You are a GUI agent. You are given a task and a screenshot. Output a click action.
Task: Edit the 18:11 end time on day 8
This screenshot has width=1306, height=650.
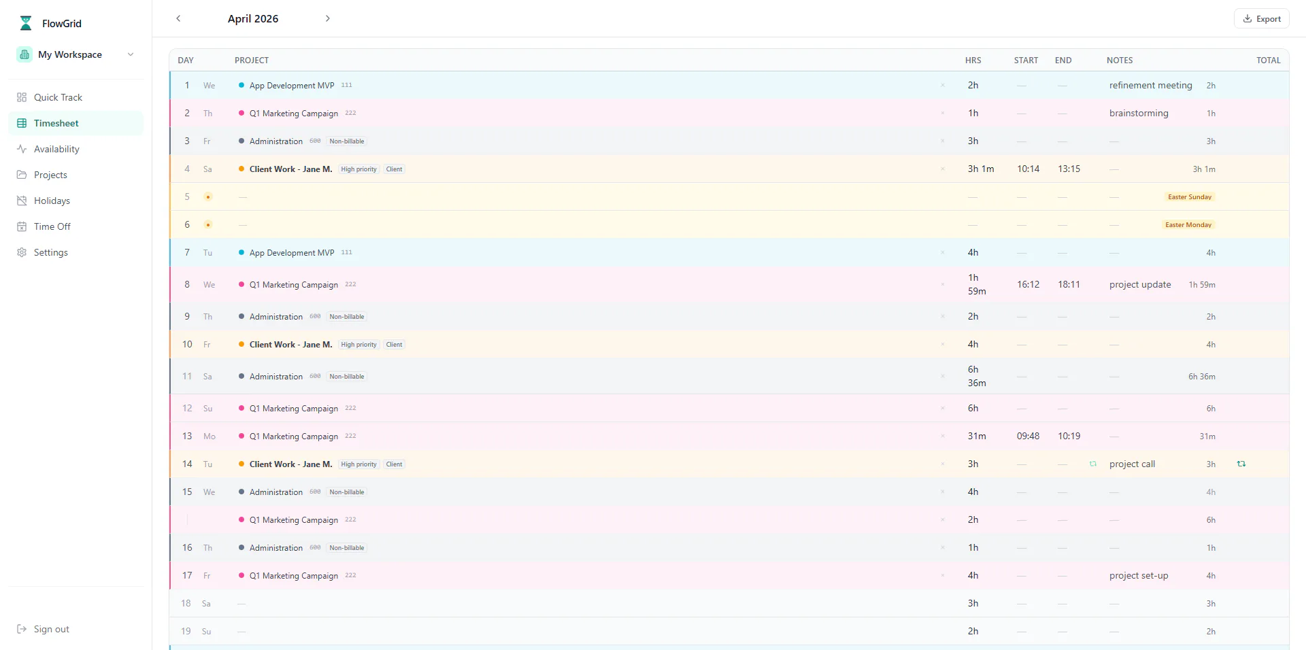pos(1069,284)
